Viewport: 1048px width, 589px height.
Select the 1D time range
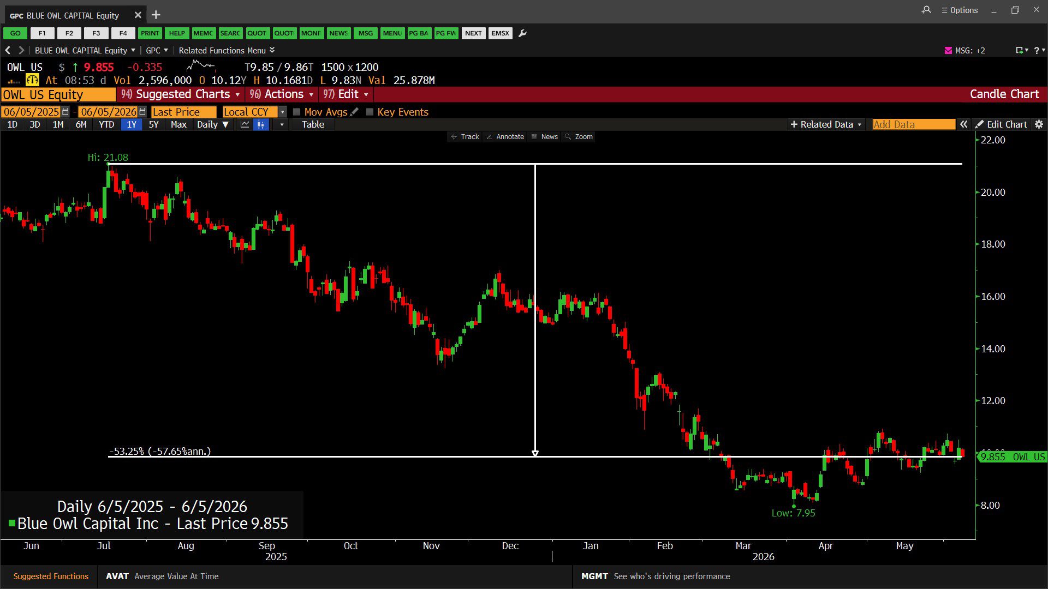pos(12,124)
